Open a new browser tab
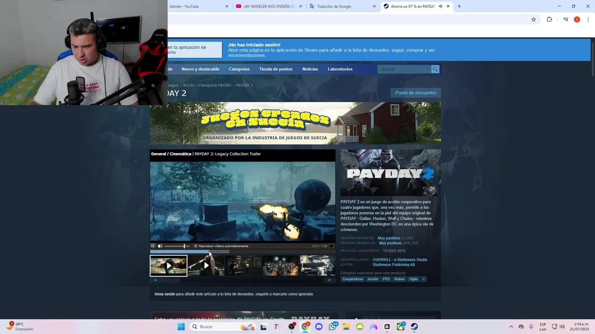Screen dimensions: 595x334 (x=459, y=6)
